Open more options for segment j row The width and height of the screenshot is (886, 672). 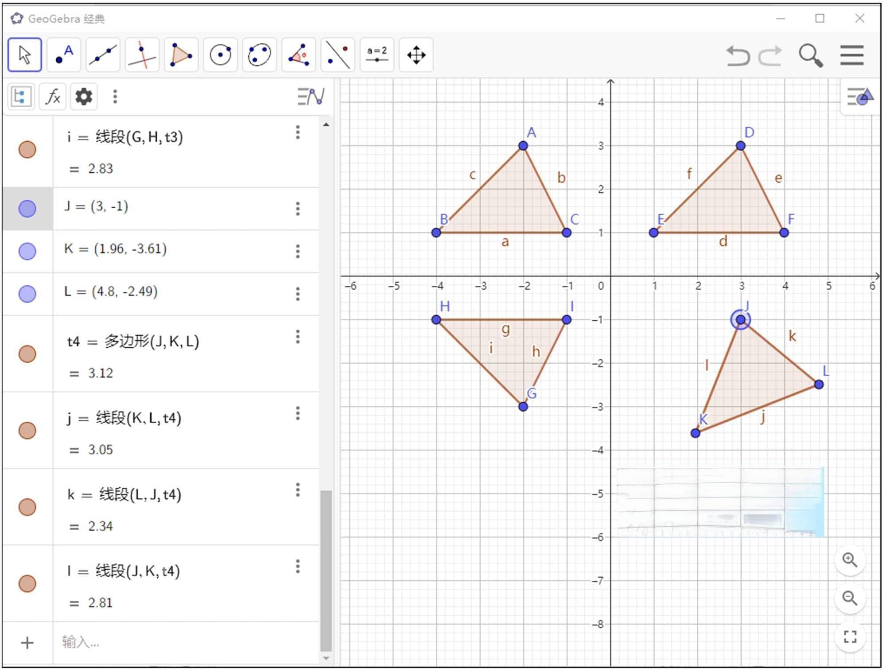298,413
